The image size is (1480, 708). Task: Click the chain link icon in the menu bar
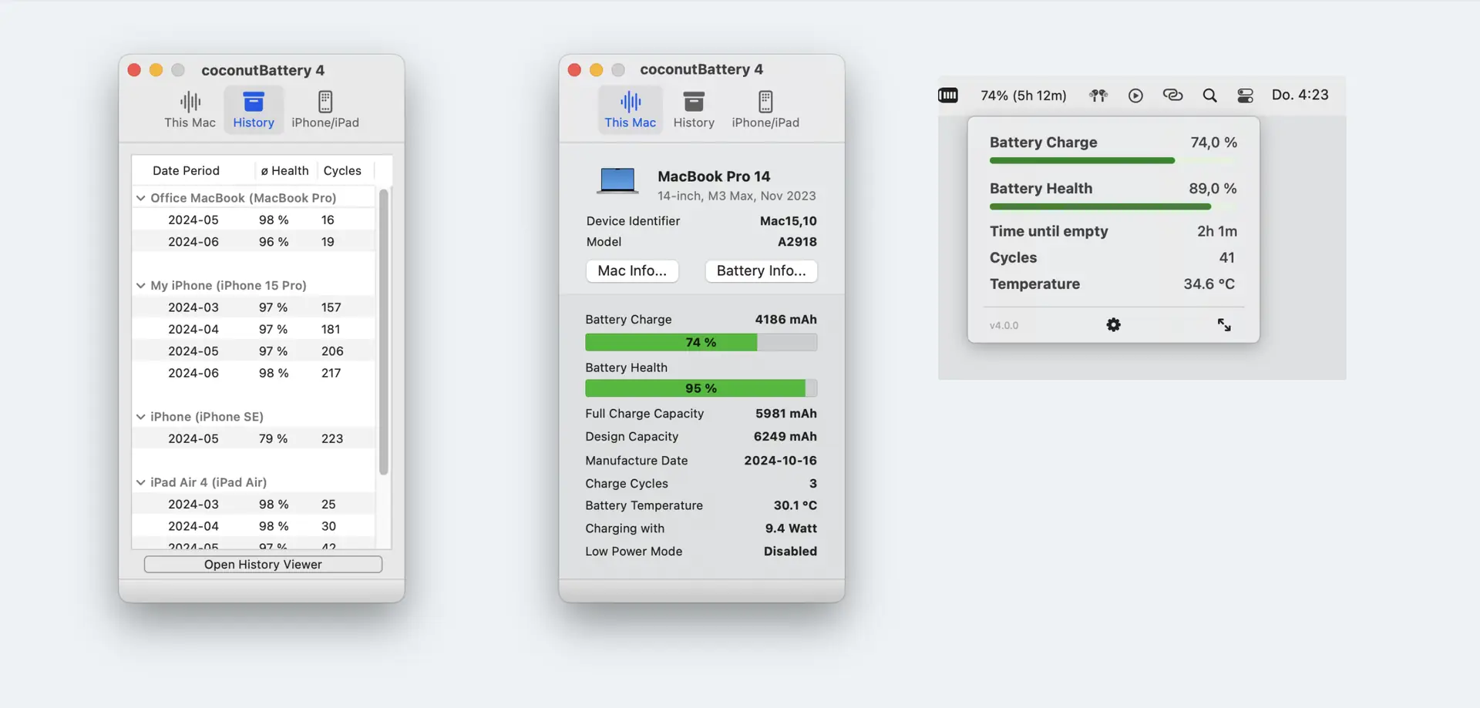pyautogui.click(x=1172, y=96)
